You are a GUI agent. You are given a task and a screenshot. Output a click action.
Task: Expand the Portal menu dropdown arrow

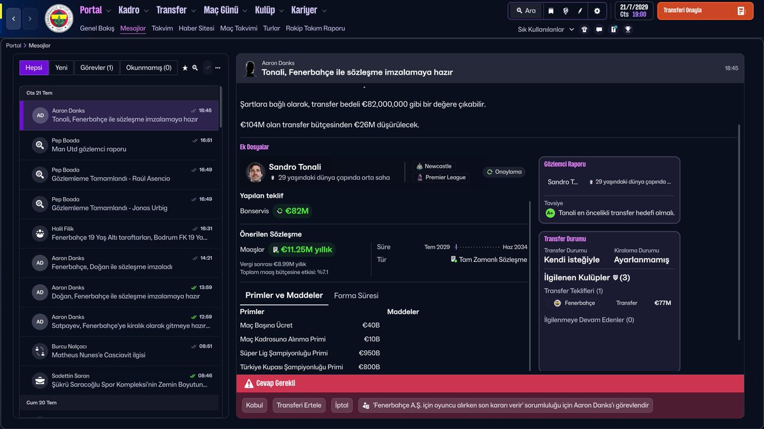[108, 11]
